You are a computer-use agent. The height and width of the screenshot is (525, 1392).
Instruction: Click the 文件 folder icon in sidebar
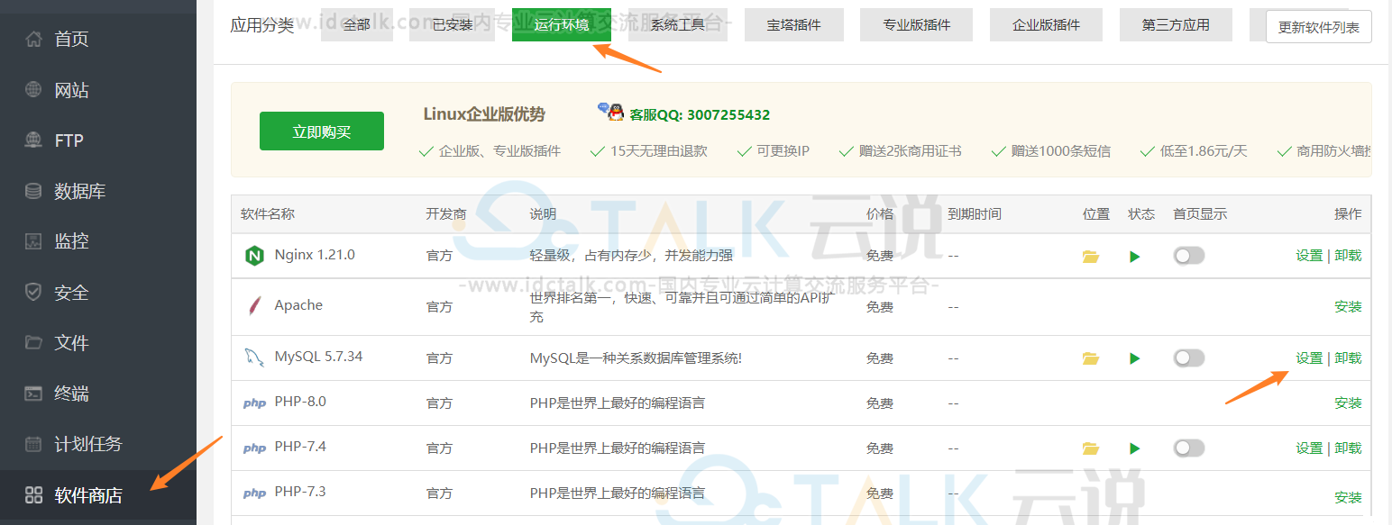(x=33, y=343)
